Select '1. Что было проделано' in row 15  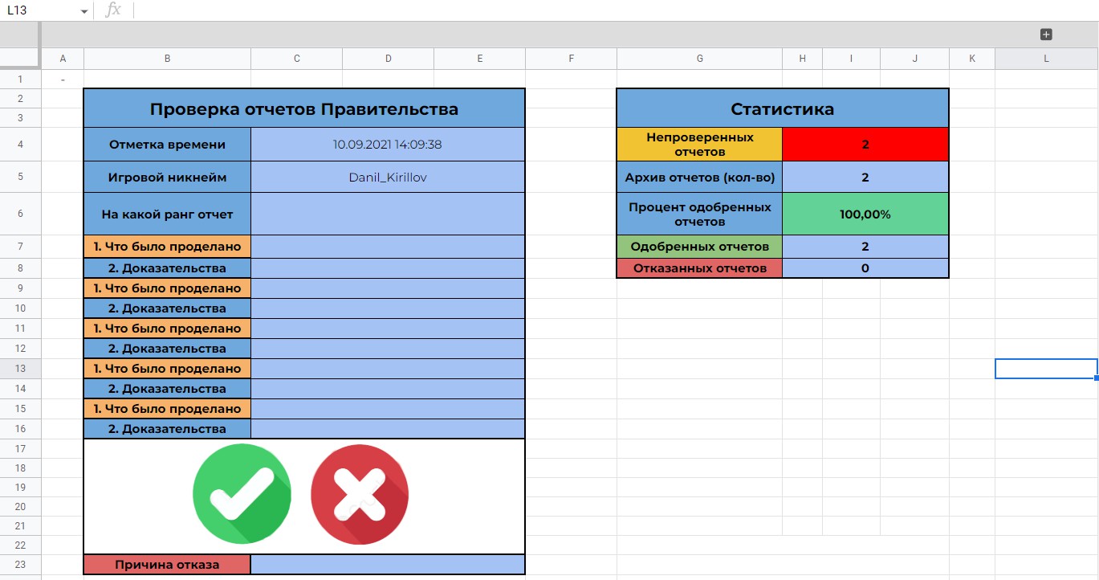point(167,409)
